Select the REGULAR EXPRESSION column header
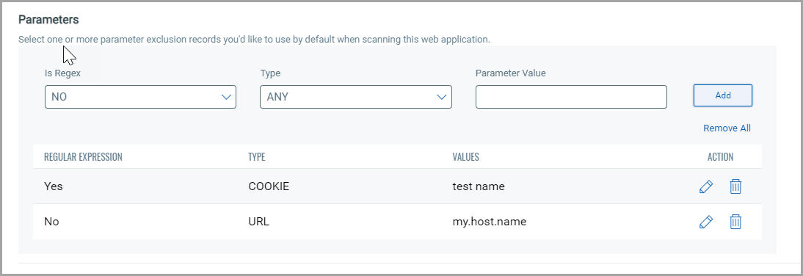 point(83,156)
